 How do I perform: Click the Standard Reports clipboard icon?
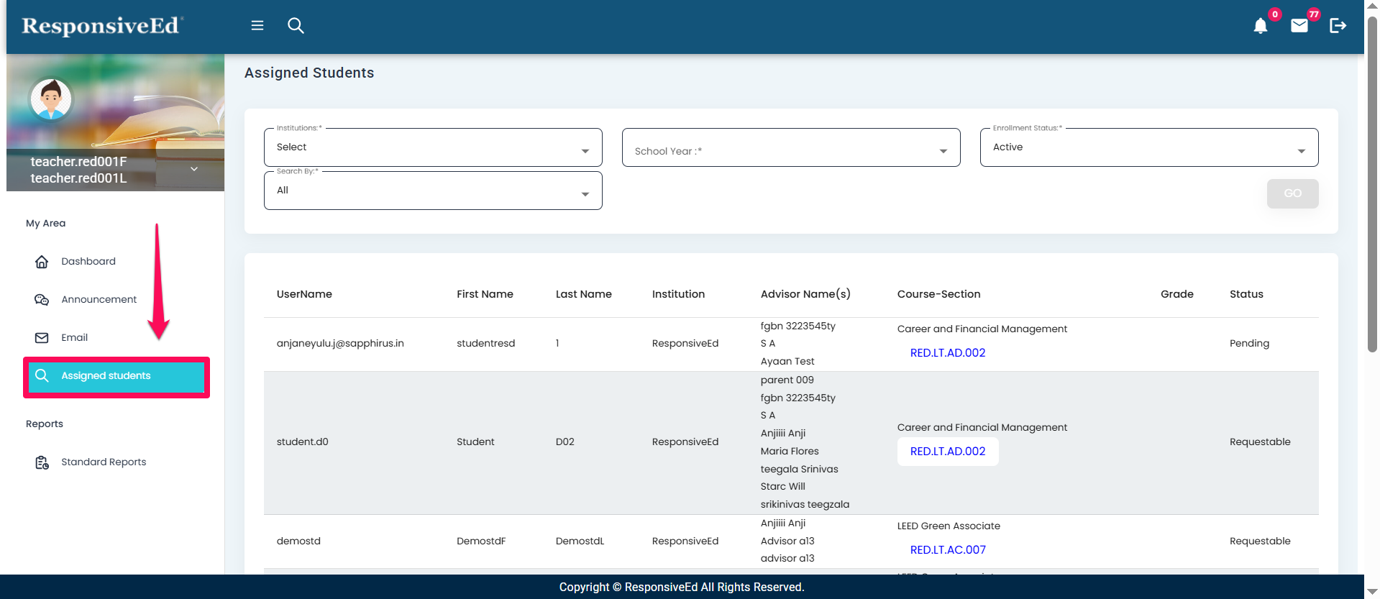click(42, 462)
